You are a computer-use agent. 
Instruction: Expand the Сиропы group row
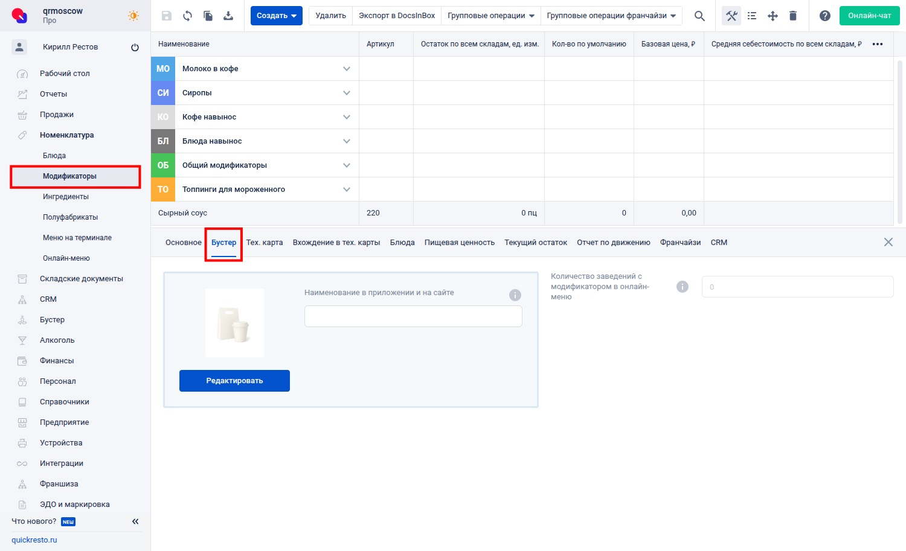(347, 93)
